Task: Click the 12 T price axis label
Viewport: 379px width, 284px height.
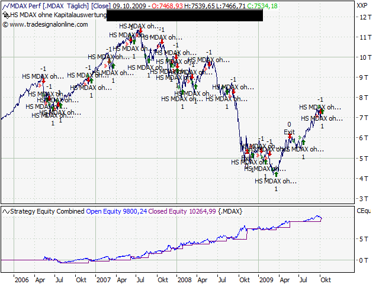Action: pos(365,17)
